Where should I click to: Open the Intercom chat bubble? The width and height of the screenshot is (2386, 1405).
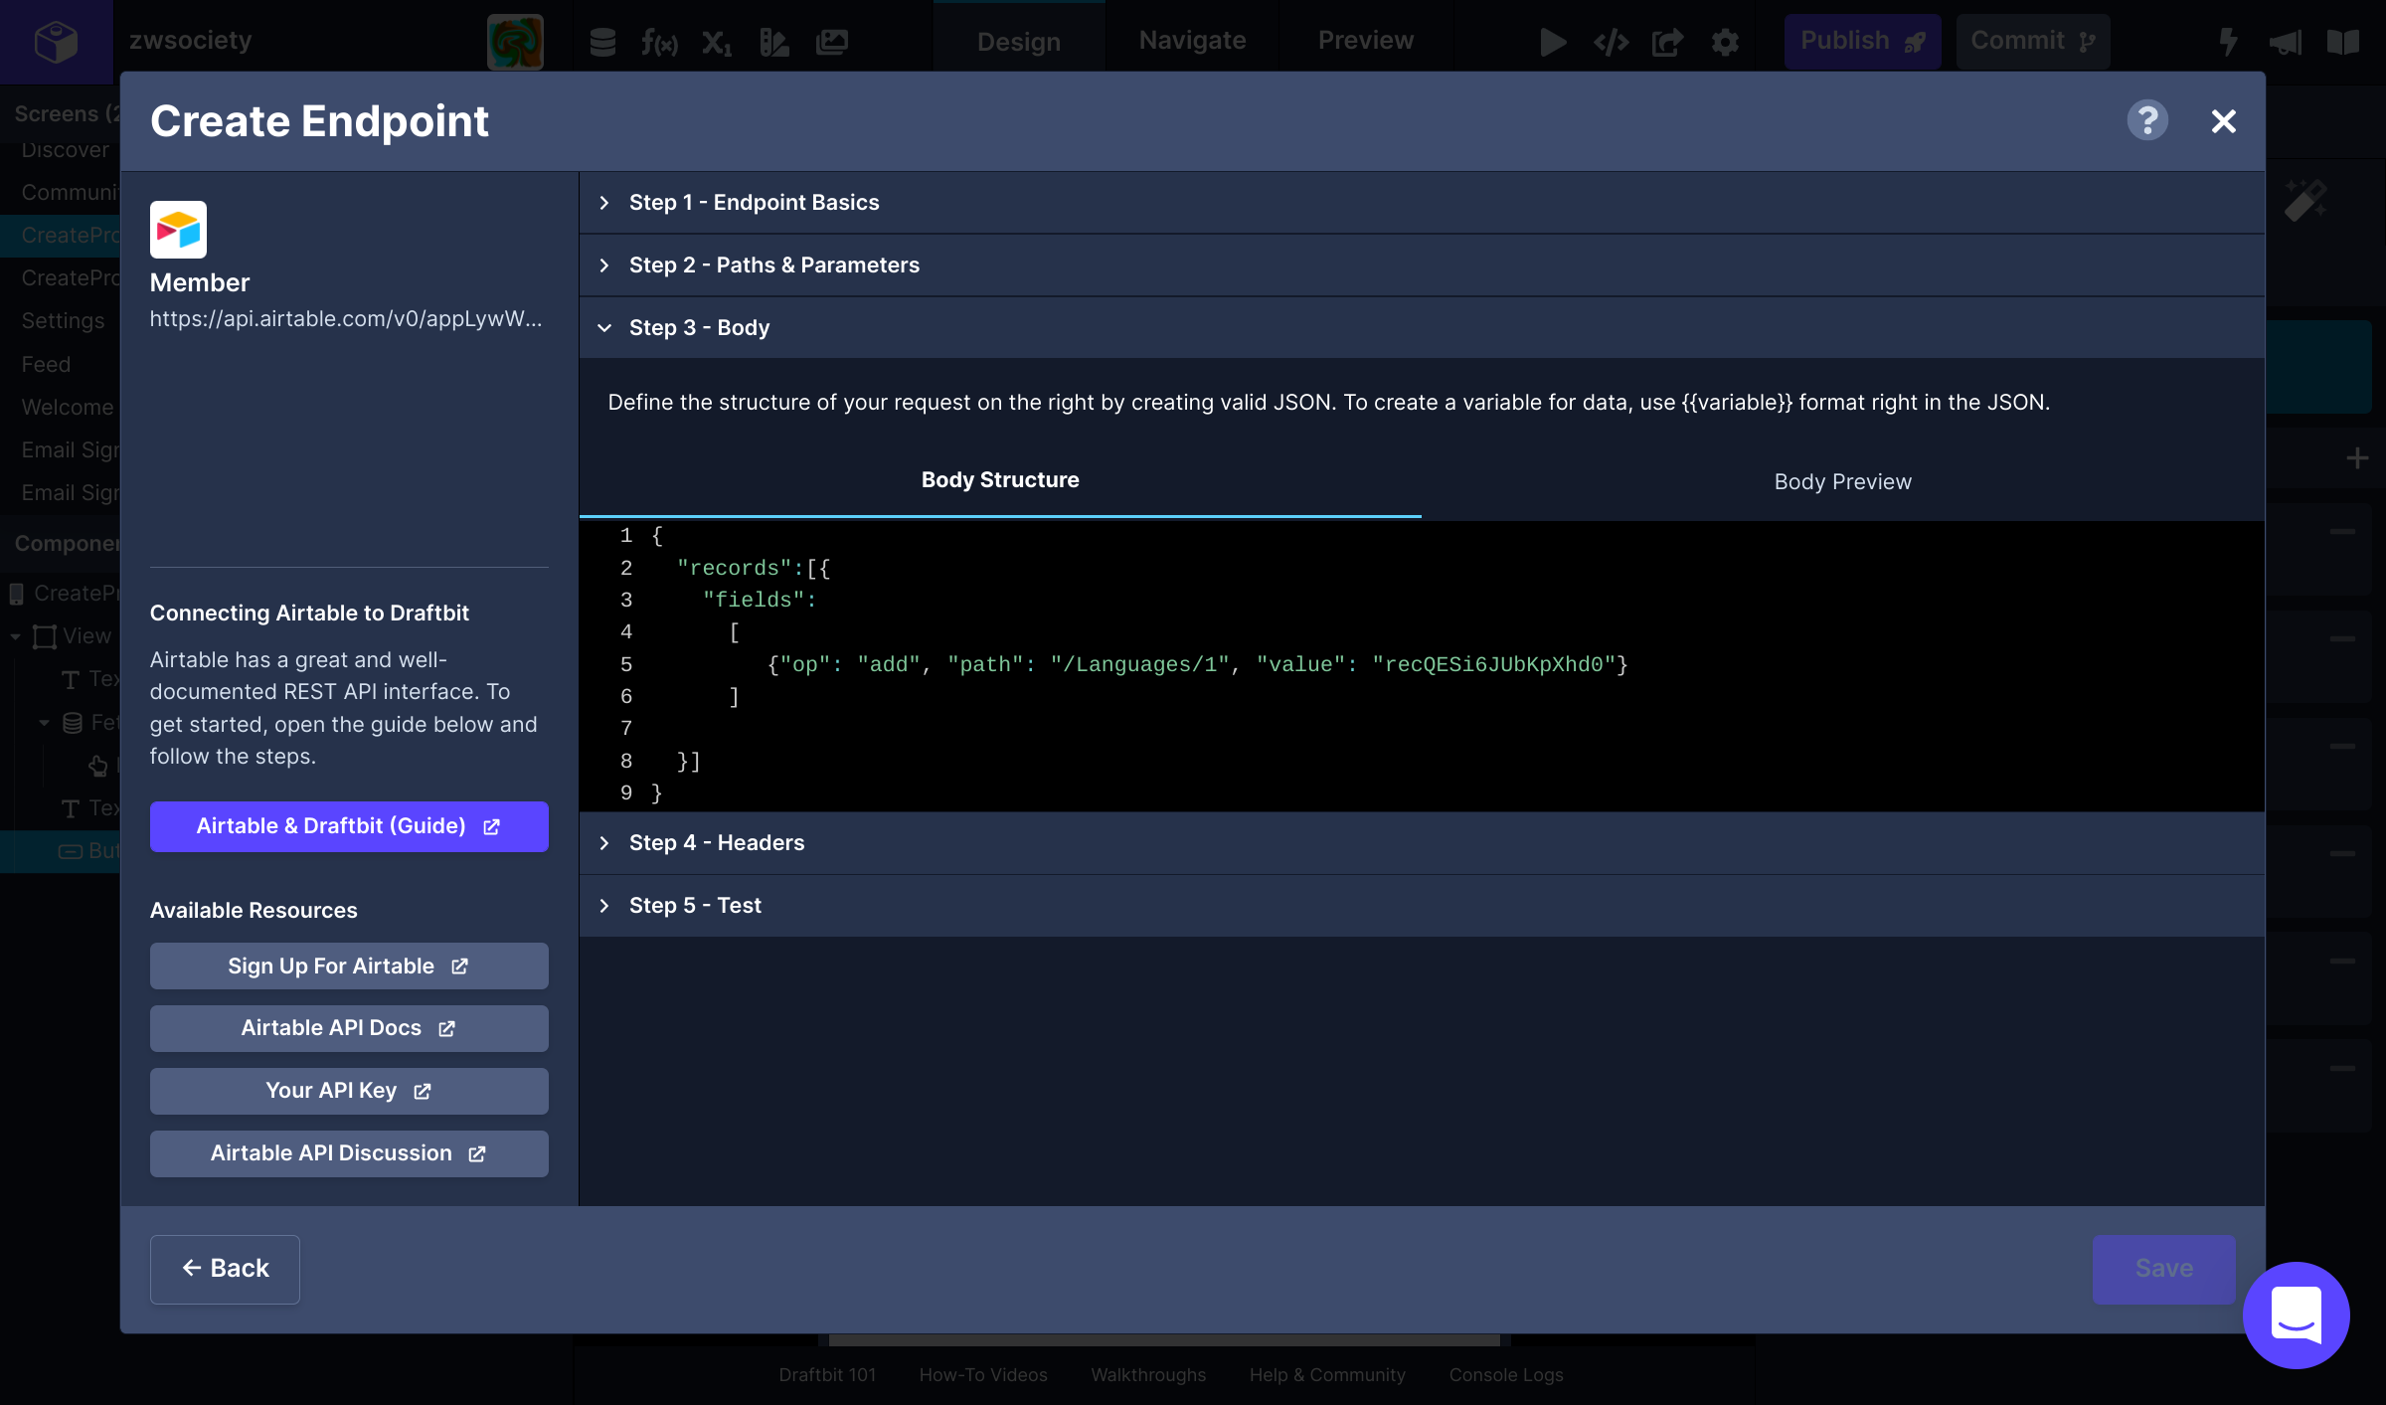pos(2296,1315)
